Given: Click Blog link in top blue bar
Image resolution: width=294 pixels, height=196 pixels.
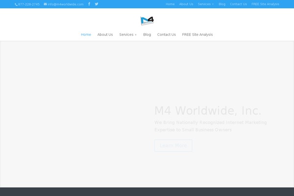Looking at the screenshot, I should tap(222, 4).
